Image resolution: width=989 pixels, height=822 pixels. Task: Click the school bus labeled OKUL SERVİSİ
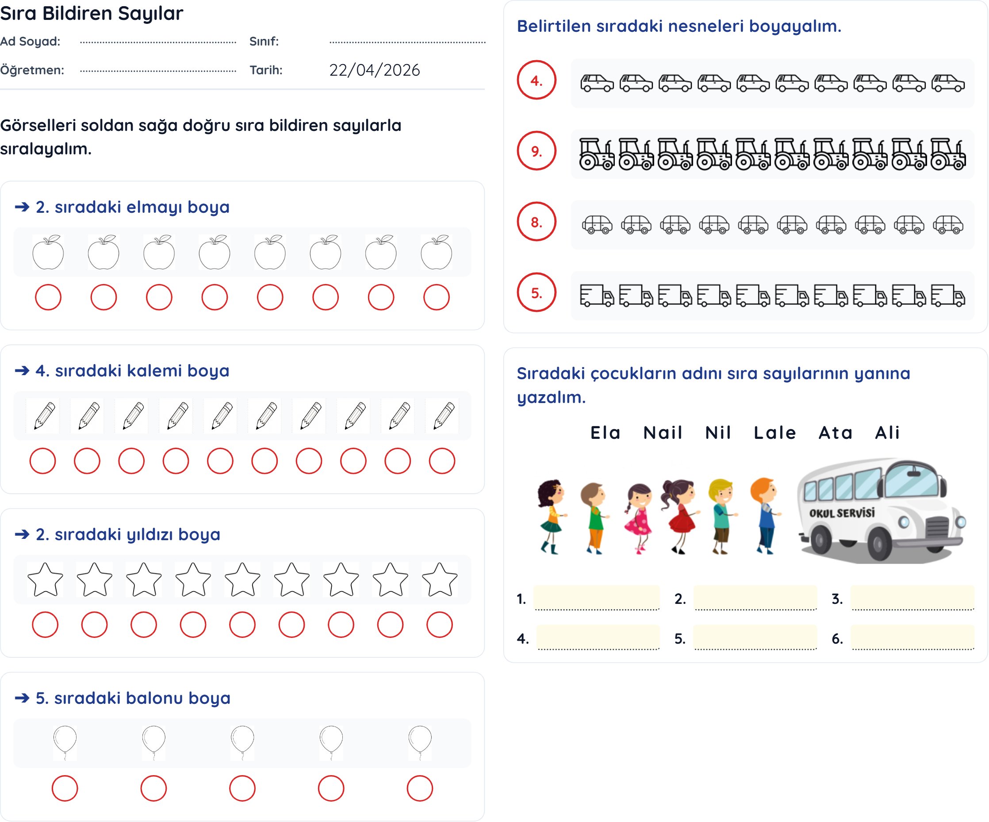(x=880, y=511)
